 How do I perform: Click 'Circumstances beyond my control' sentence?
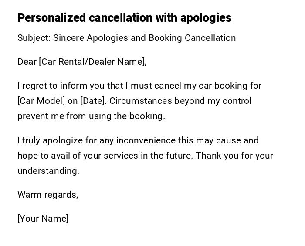[x=180, y=101]
